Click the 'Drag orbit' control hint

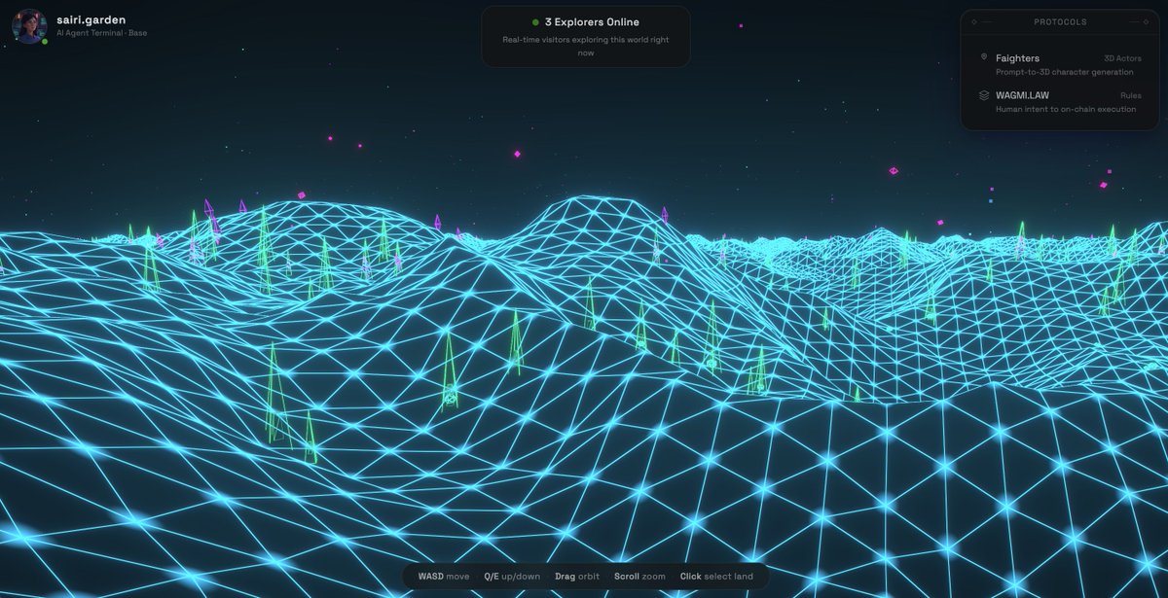tap(577, 577)
